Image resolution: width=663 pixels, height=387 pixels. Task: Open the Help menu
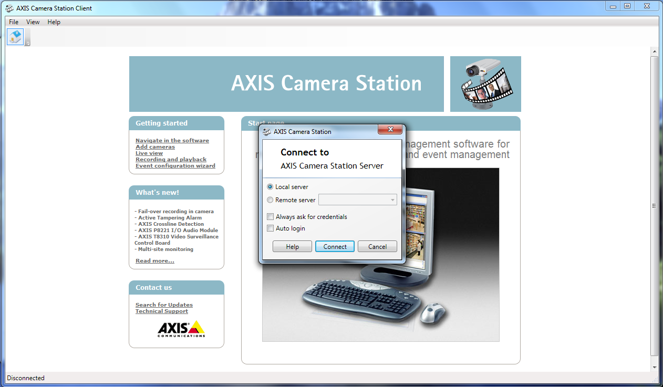coord(54,22)
